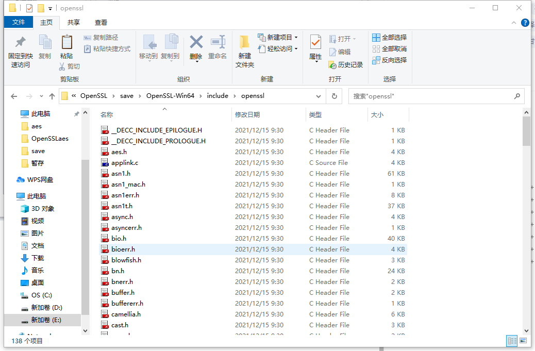Switch to the Home (主页) tab
The width and height of the screenshot is (535, 351).
point(46,23)
